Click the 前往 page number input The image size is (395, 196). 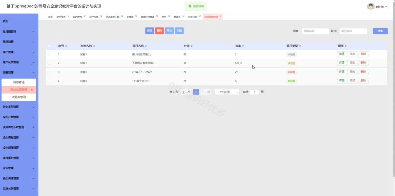pyautogui.click(x=255, y=92)
